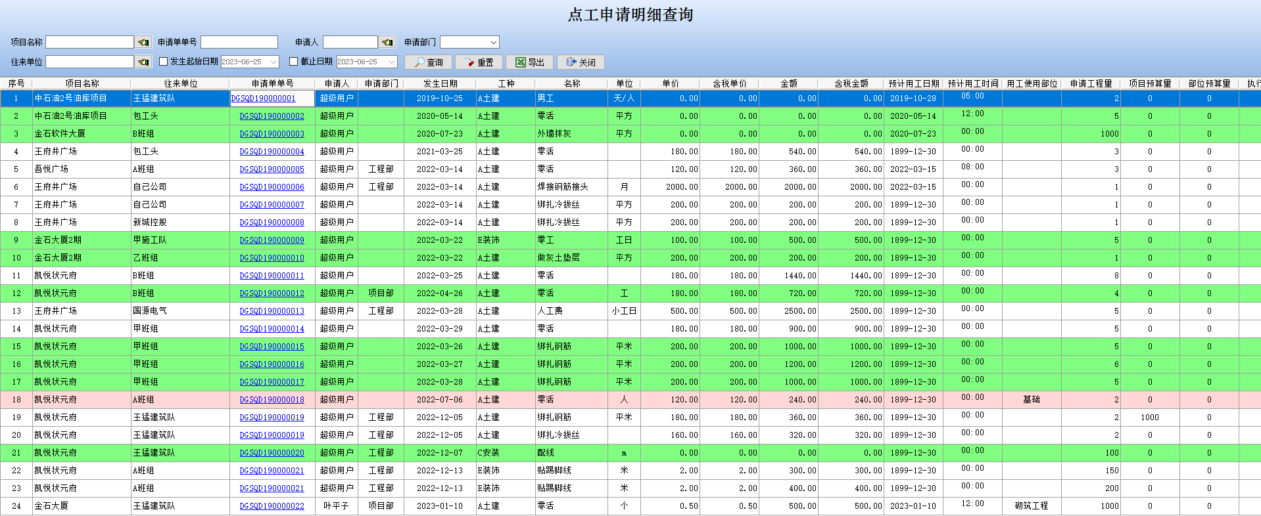The image size is (1261, 516).
Task: Reset filters using the 重置 button
Action: [x=479, y=62]
